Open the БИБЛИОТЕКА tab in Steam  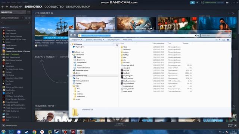tap(33, 7)
